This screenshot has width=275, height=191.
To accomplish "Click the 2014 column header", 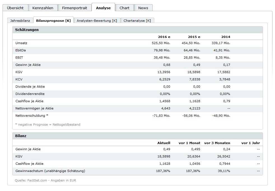I will [x=225, y=37].
